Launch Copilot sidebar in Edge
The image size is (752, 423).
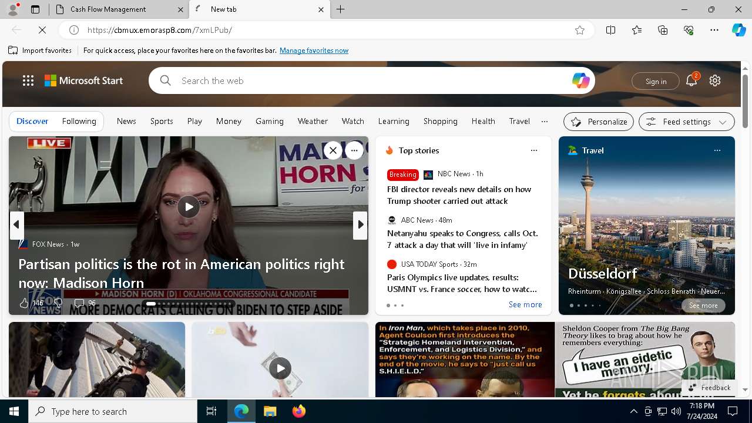pos(738,30)
